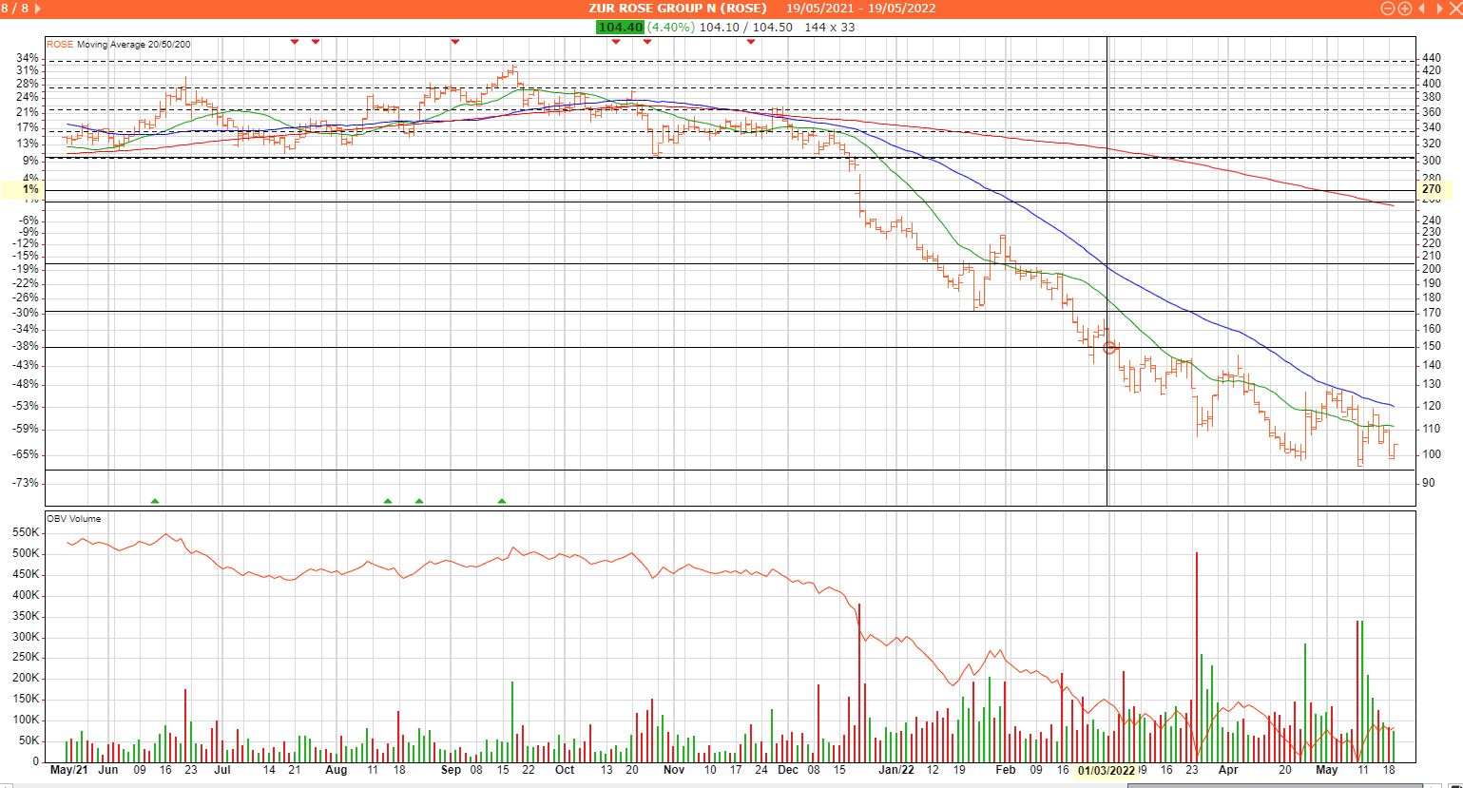Go to previous chart using left arrow
The image size is (1463, 788).
pyautogui.click(x=1422, y=9)
